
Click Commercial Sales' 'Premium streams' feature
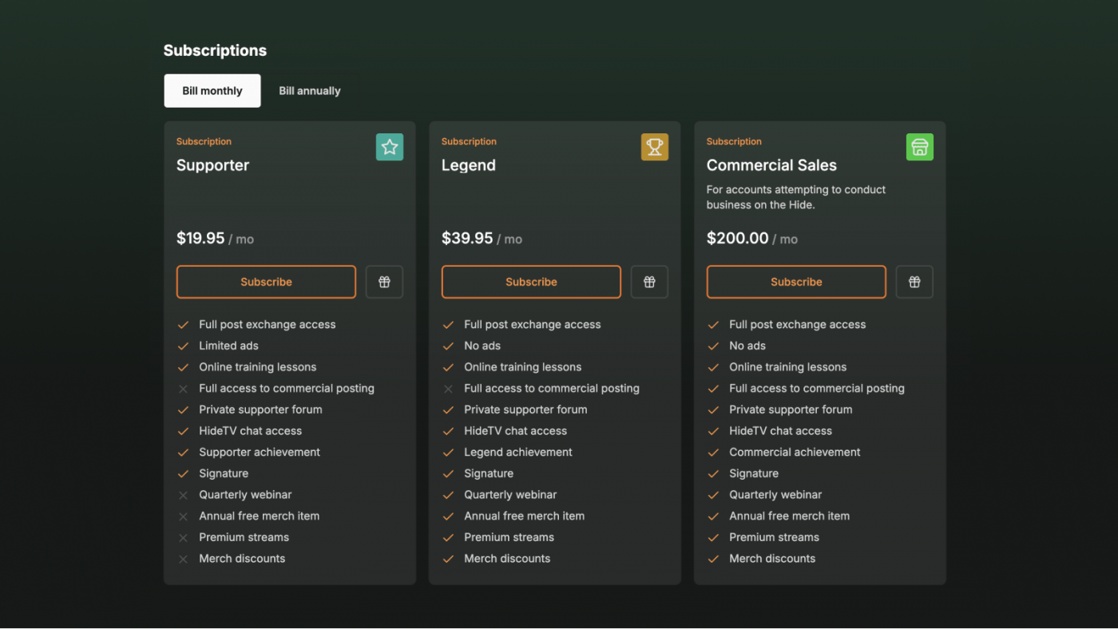[774, 537]
